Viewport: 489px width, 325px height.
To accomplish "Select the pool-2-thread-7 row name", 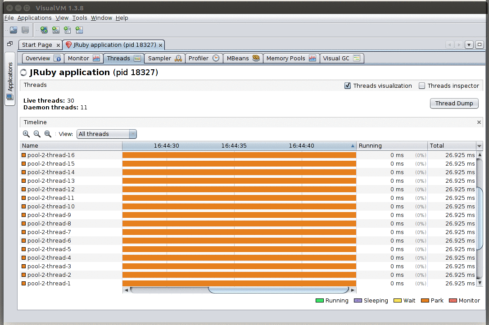I will coord(49,232).
